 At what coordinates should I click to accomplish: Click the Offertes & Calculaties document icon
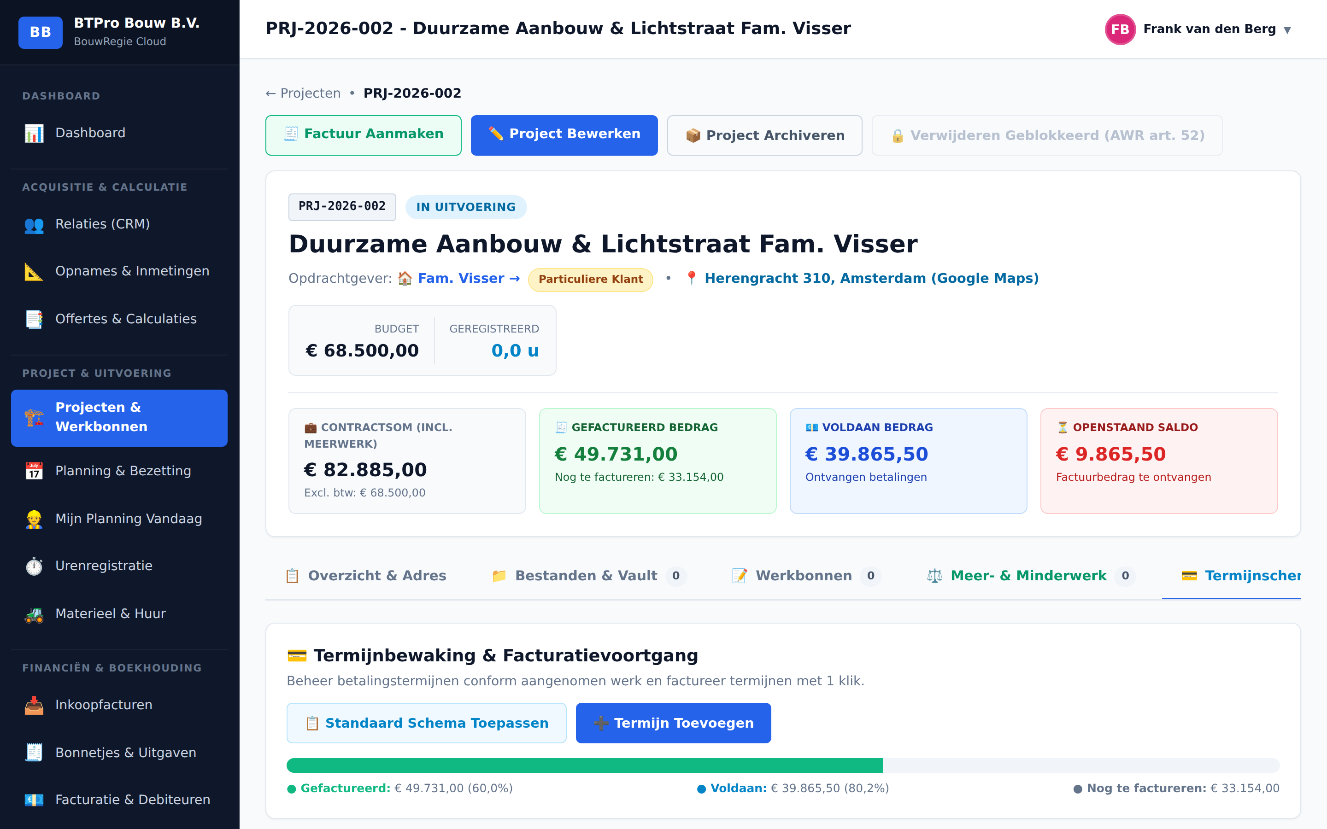tap(34, 319)
